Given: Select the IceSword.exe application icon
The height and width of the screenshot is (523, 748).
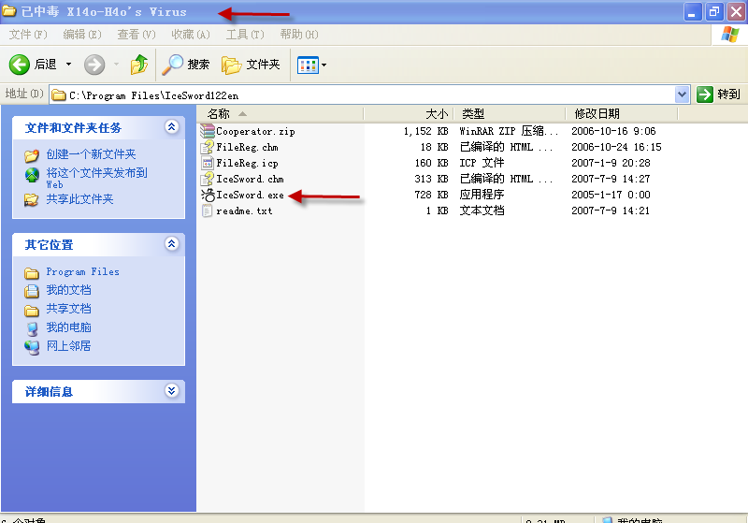Looking at the screenshot, I should tap(208, 195).
